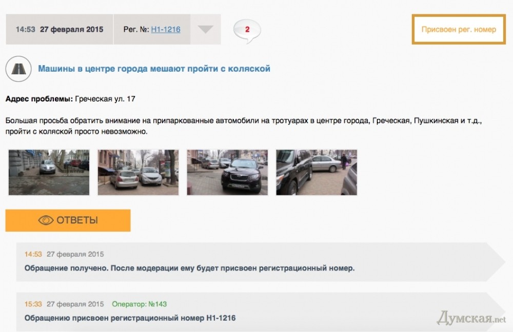Open first photo of silver car by building
This screenshot has height=332, width=513.
pyautogui.click(x=49, y=173)
